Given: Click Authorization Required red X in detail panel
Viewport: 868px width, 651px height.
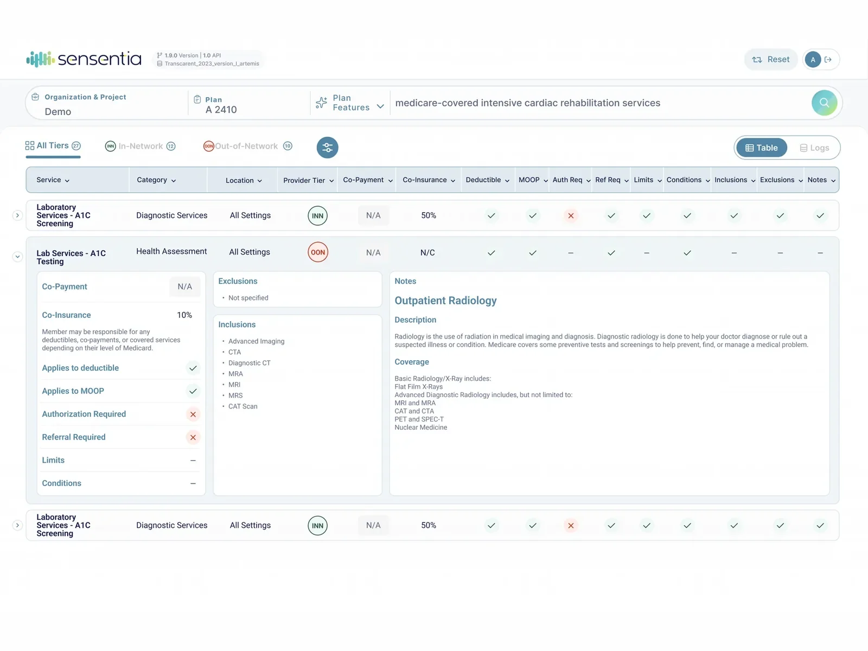Looking at the screenshot, I should [x=193, y=414].
